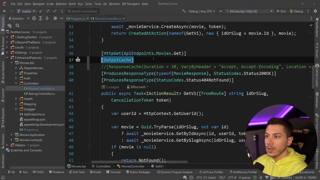Viewport: 320px width, 180px height.
Task: Click the CRLF line separator indicator
Action: [221, 177]
